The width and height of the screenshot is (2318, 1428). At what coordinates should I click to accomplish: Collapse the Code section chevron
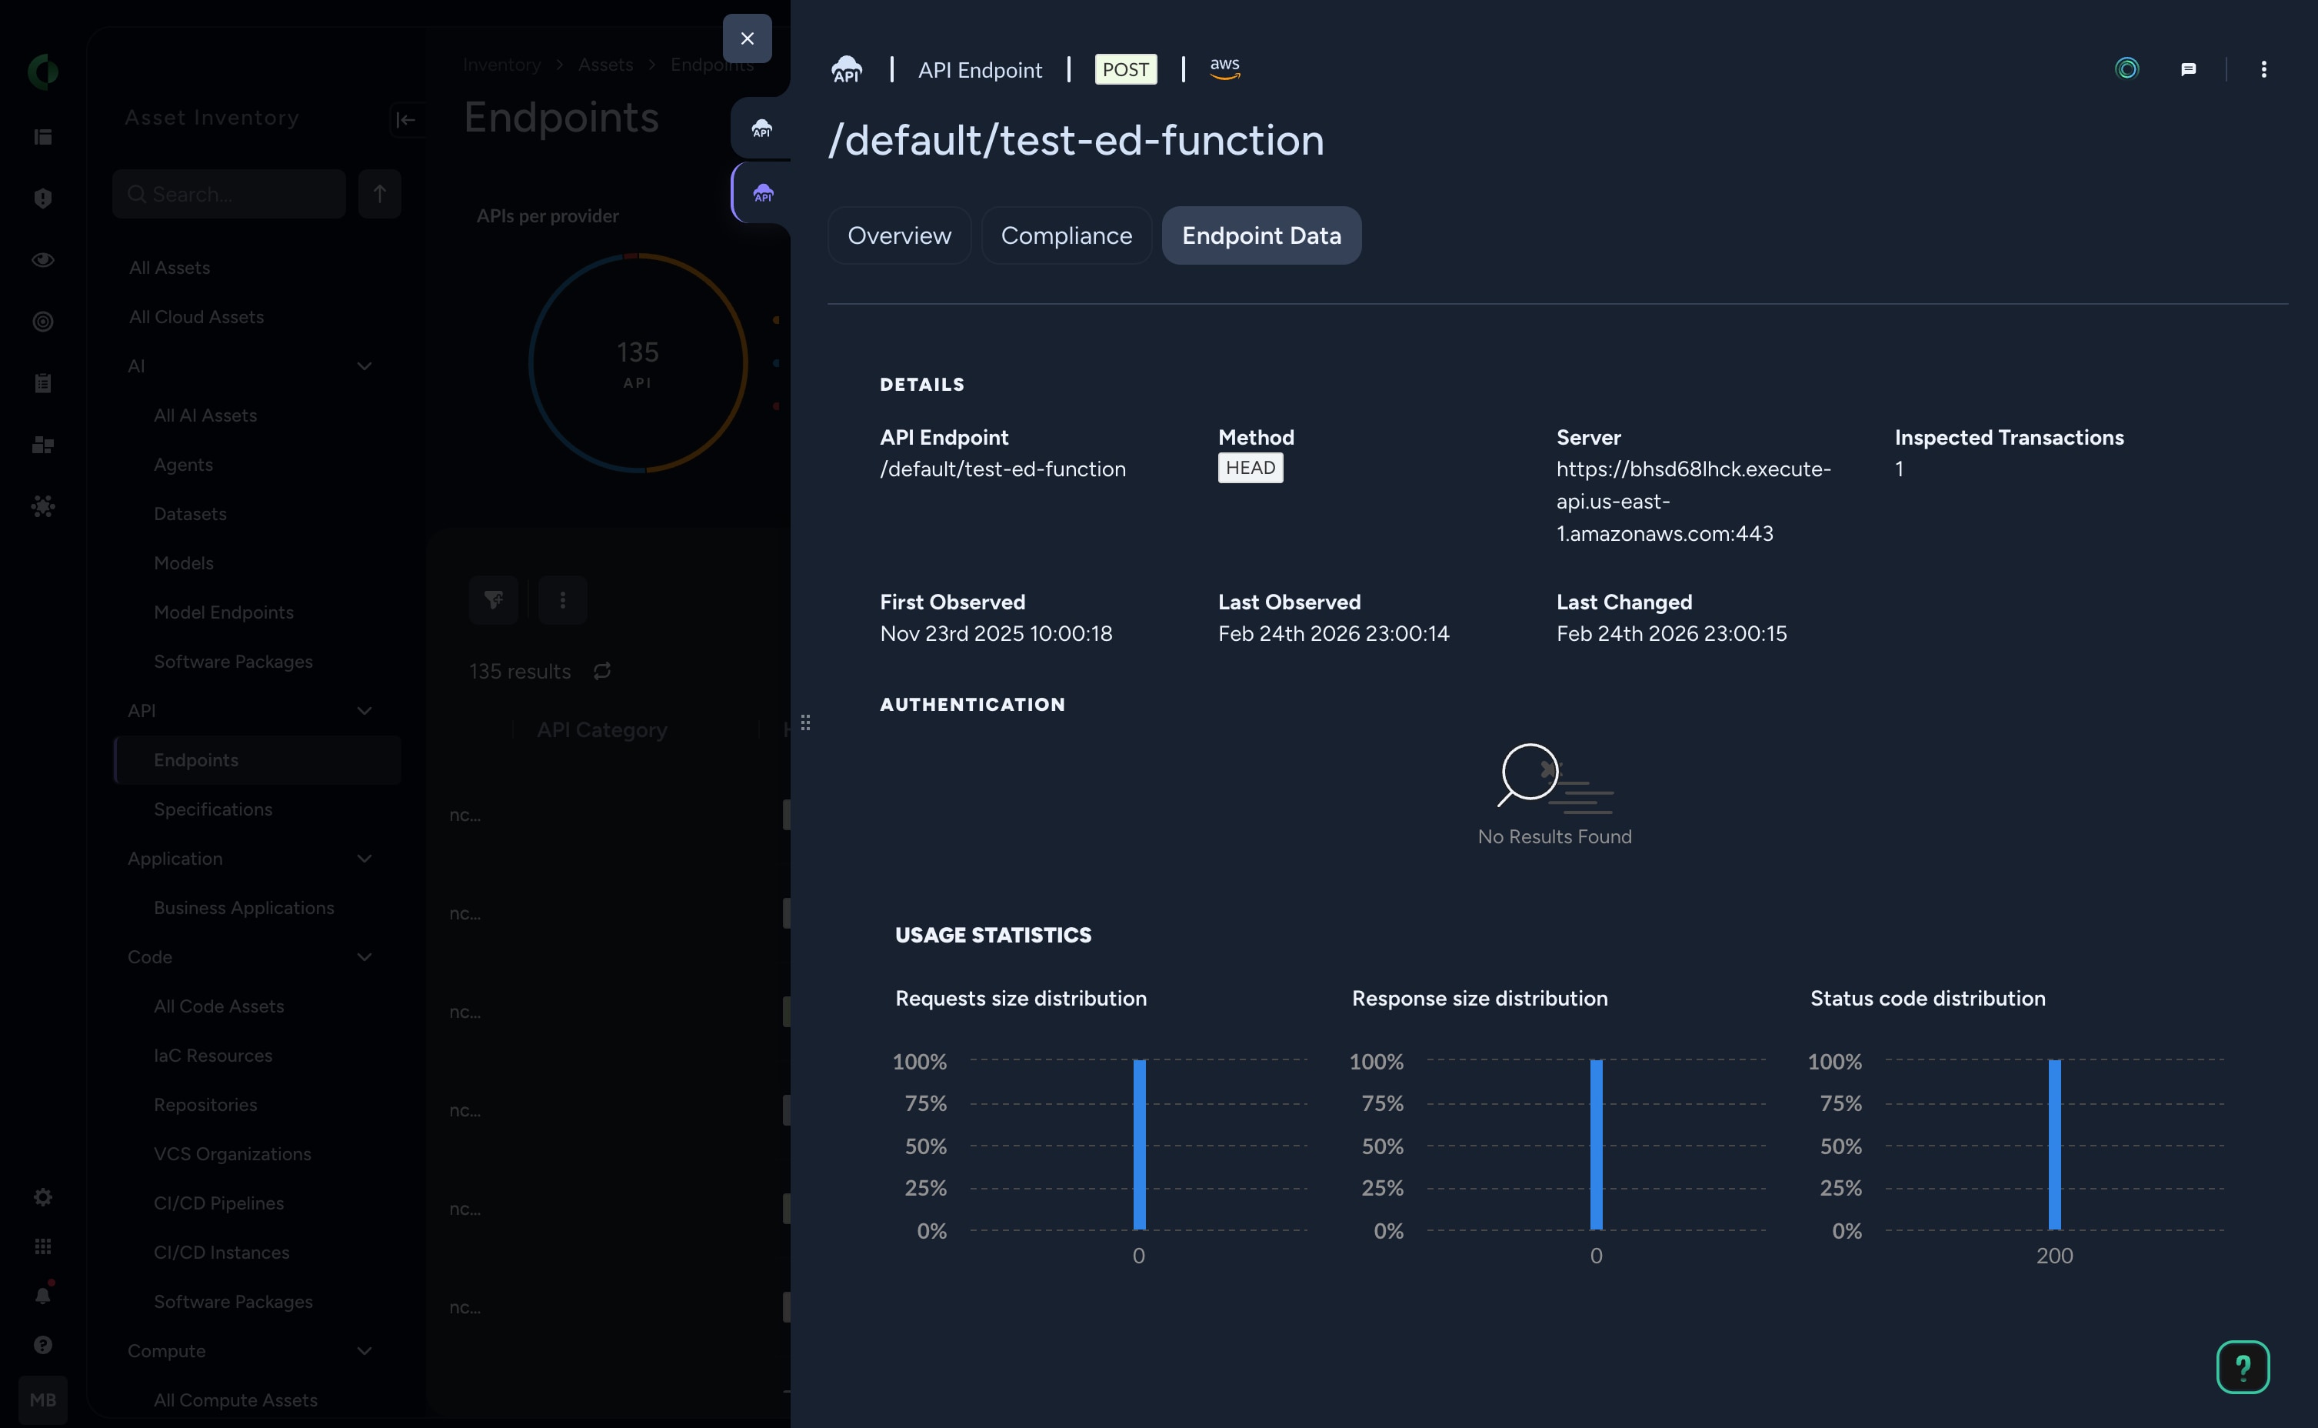point(365,956)
